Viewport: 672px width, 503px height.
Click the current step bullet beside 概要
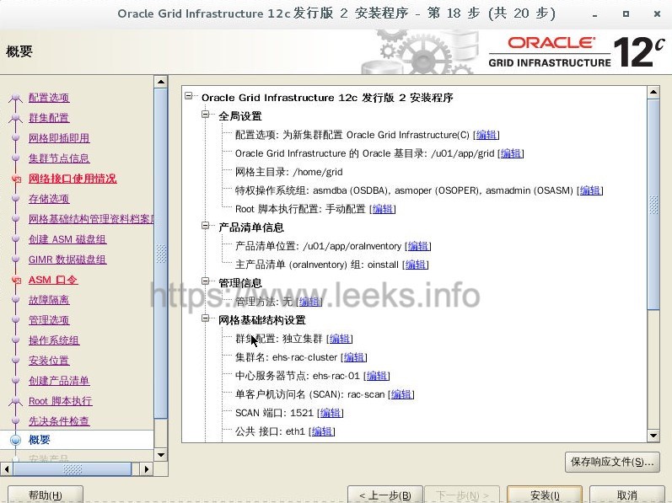[x=15, y=440]
